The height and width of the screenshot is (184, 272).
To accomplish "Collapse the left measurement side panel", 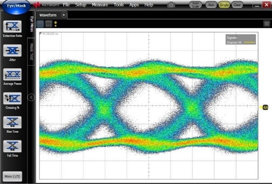I will [32, 97].
